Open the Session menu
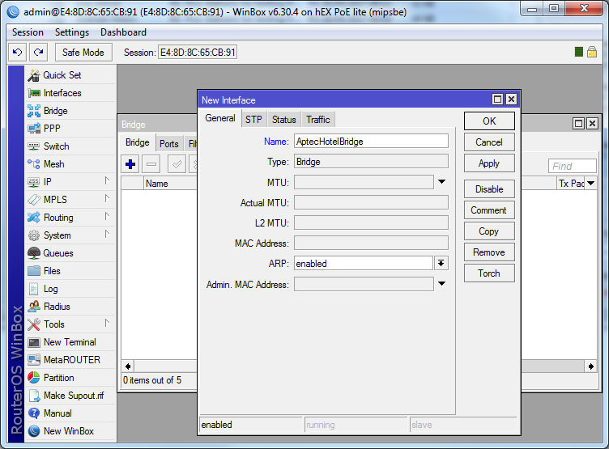 tap(28, 32)
